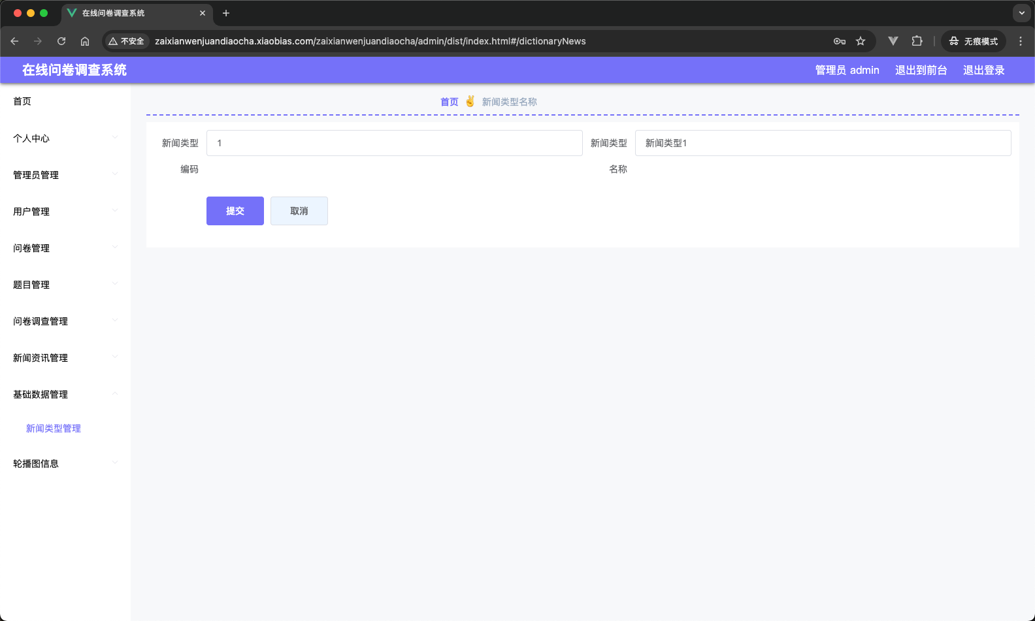Screen dimensions: 1035x621
Task: Click the 新闻类型名称 breadcrumb text
Action: (x=509, y=102)
